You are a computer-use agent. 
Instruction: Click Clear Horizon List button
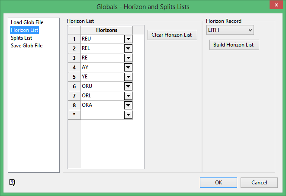tap(172, 35)
